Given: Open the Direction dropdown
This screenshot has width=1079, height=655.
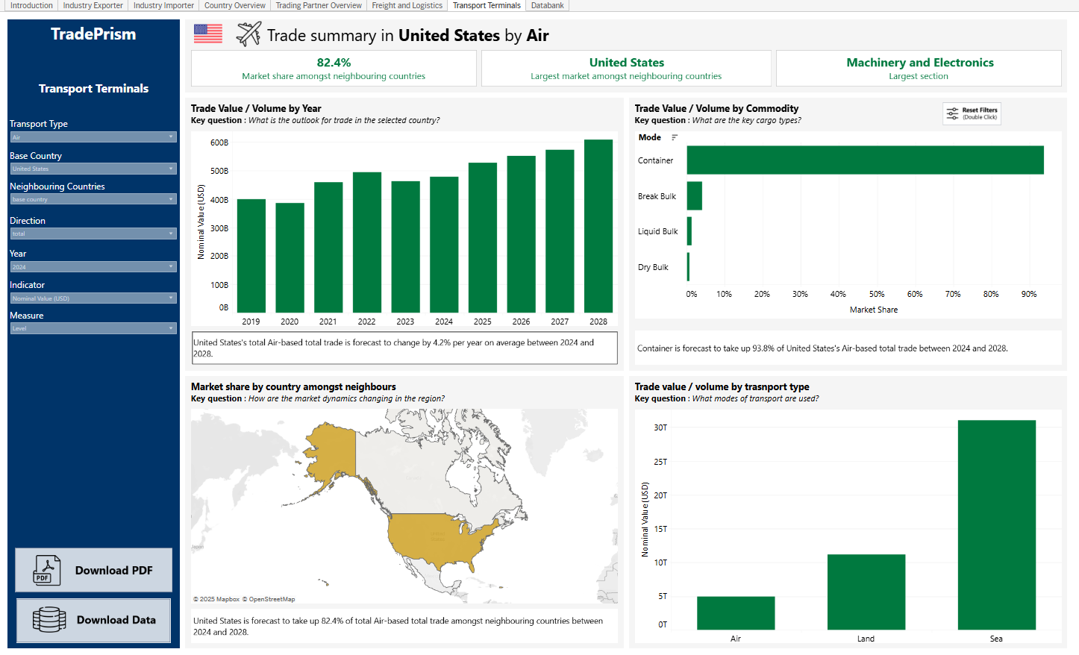Looking at the screenshot, I should [93, 234].
